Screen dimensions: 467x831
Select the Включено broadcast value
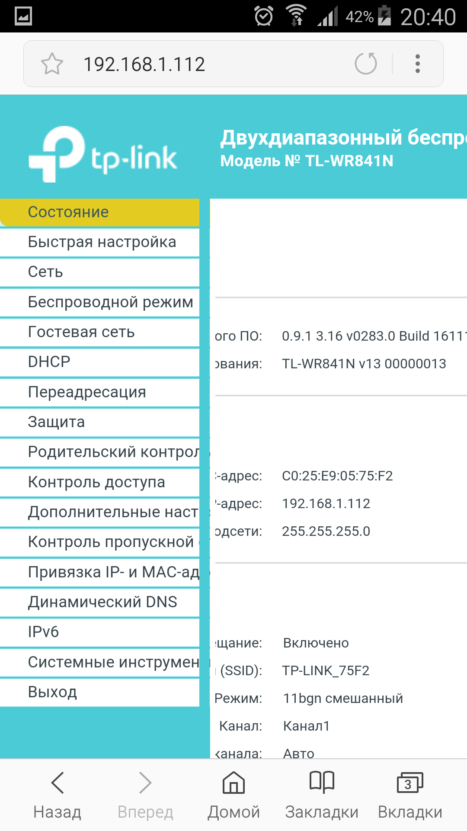[316, 643]
